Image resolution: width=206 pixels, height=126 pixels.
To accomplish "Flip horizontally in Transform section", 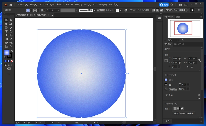I will [x=188, y=67].
